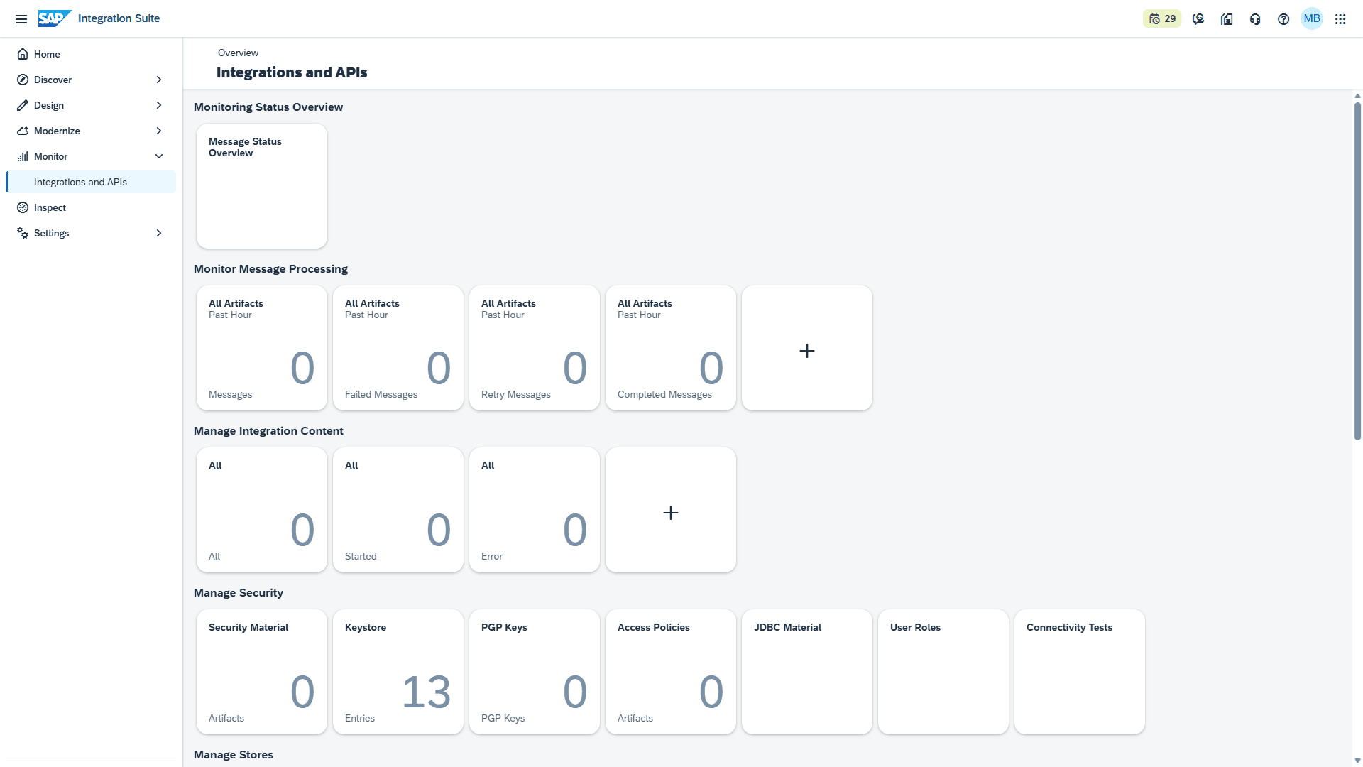Expand the Discover menu chevron
Image resolution: width=1363 pixels, height=767 pixels.
[159, 80]
